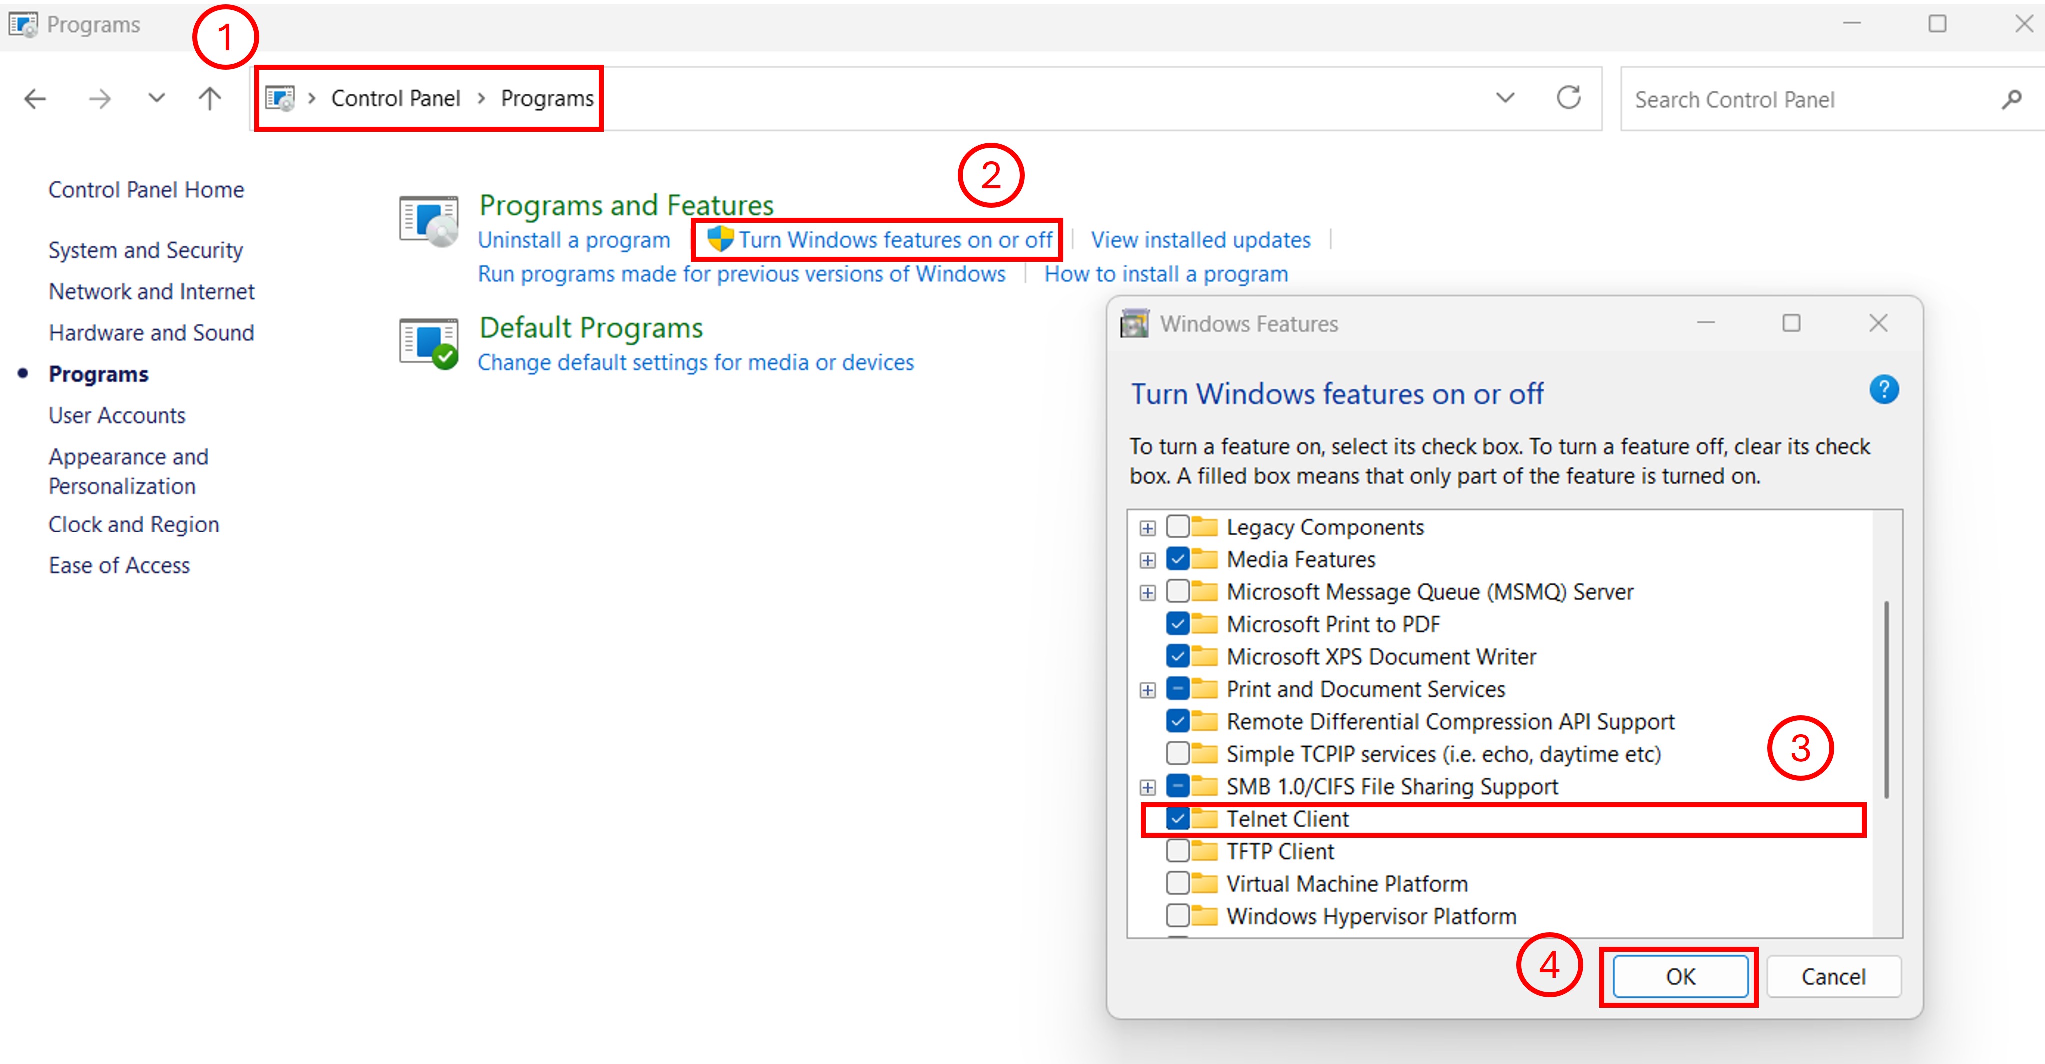
Task: Click the Control Panel icon in address bar
Action: tap(279, 98)
